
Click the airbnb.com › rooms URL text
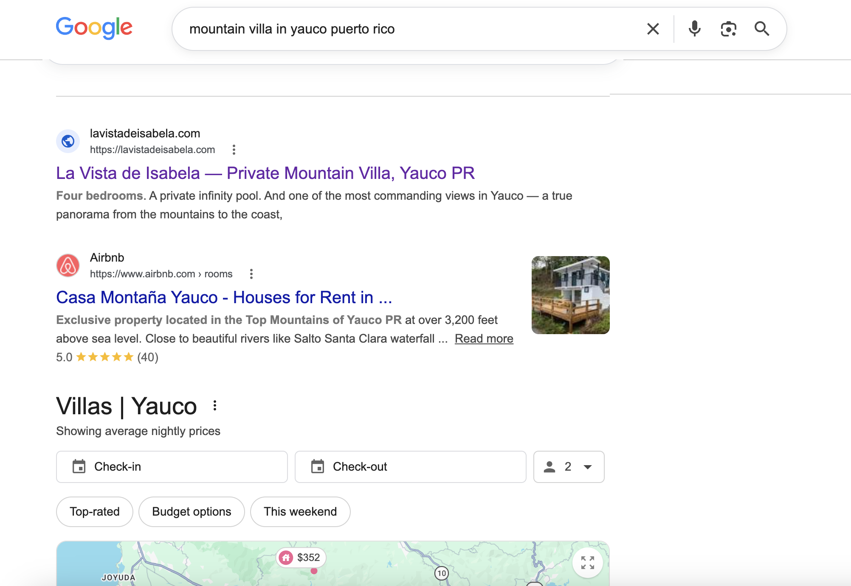[x=161, y=274]
